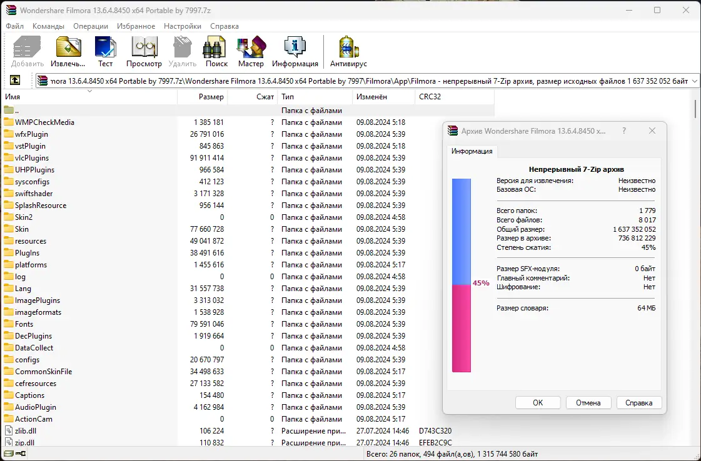The height and width of the screenshot is (461, 701).
Task: Go up one folder with arrow icon
Action: [15, 80]
